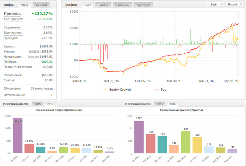Open the Прибыль chart tab

123,5
